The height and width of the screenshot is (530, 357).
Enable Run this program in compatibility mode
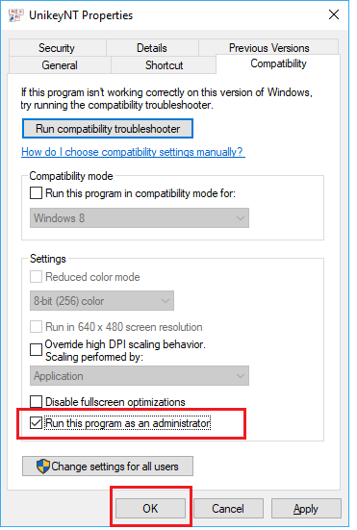tap(36, 193)
